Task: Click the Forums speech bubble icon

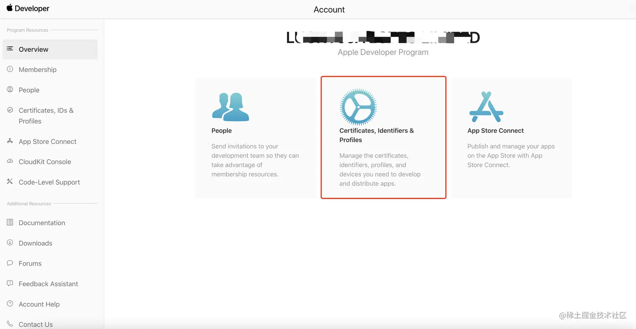Action: click(10, 263)
